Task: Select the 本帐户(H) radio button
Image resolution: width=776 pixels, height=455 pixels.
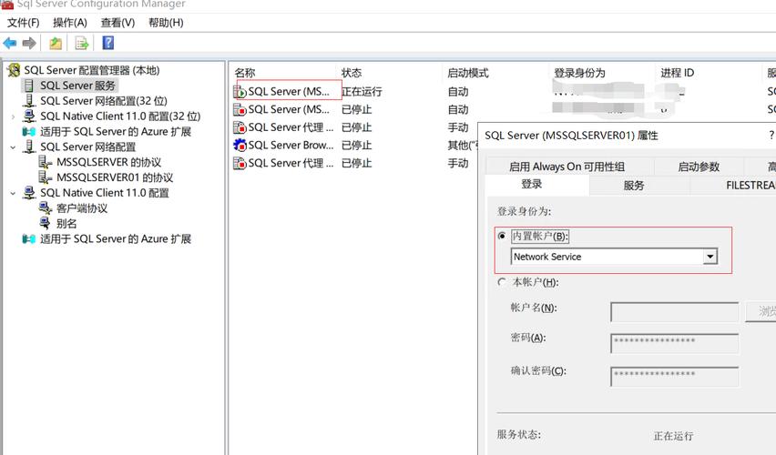Action: [x=502, y=282]
